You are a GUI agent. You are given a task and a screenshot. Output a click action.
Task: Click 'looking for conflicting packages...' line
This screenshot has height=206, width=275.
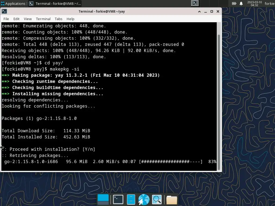click(48, 106)
